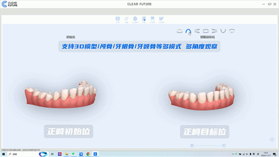Click the single tooth icon in top toolbar

tap(135, 18)
